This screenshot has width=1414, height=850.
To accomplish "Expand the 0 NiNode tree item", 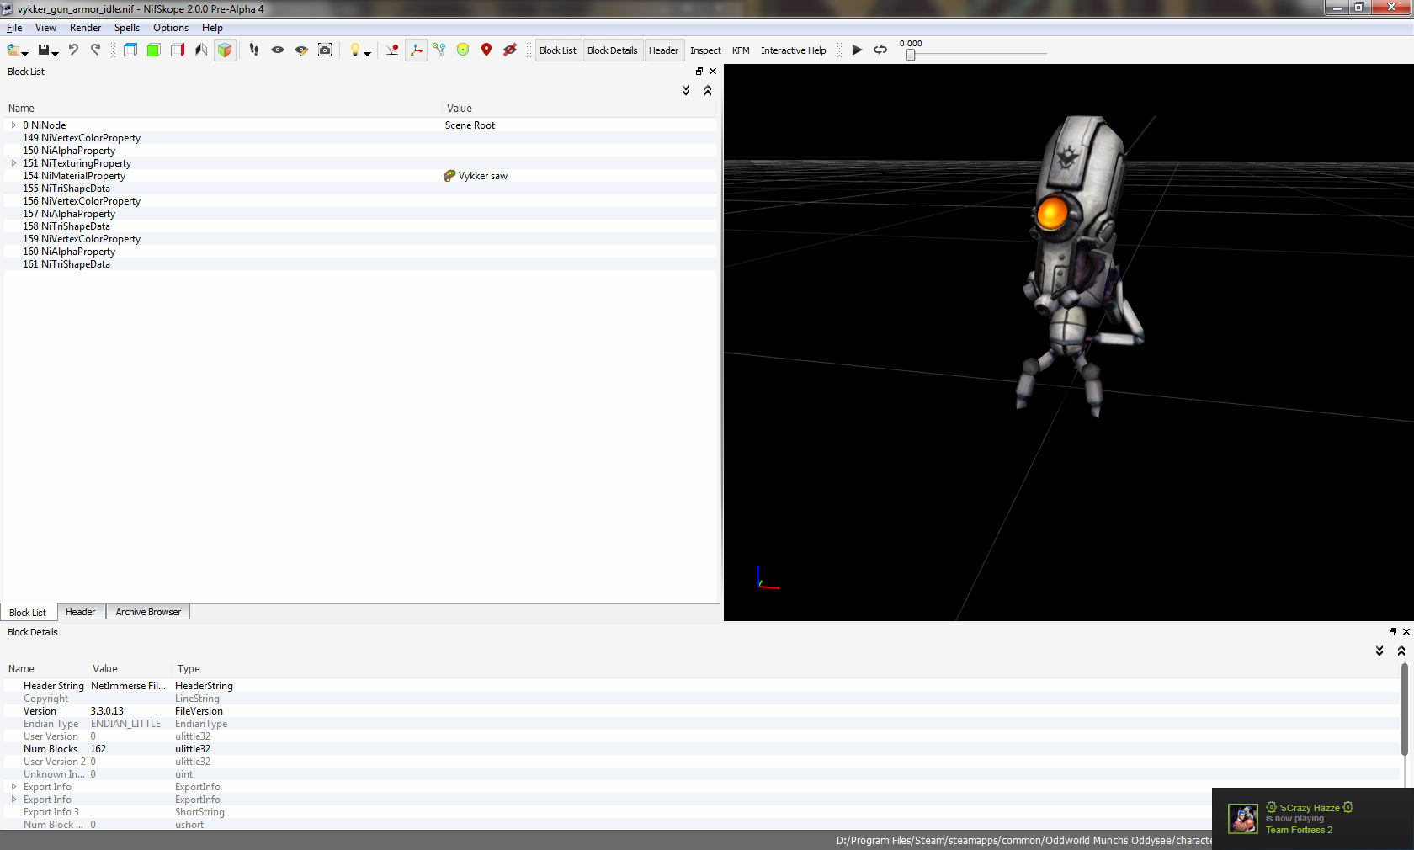I will pos(13,125).
